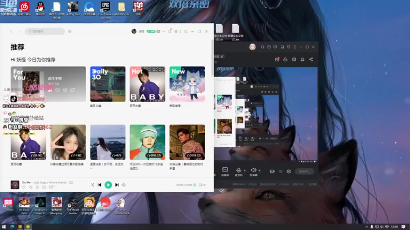Like the For You recommended song
The height and width of the screenshot is (230, 410).
[57, 90]
